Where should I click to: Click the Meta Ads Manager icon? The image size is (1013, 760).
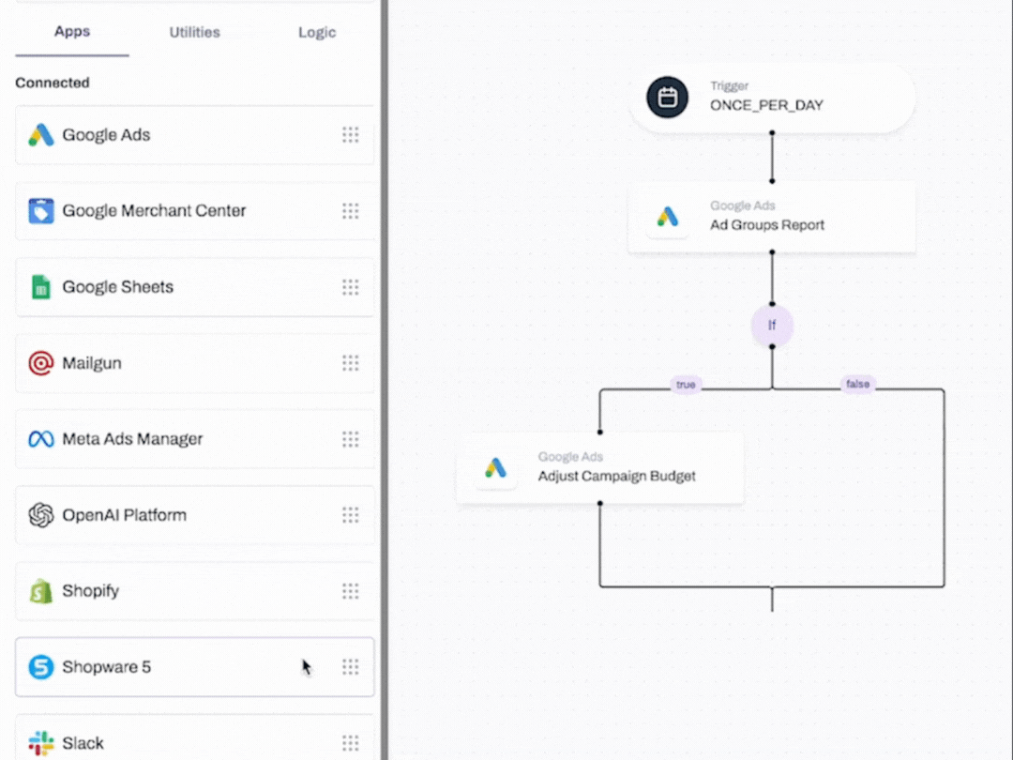pos(40,439)
